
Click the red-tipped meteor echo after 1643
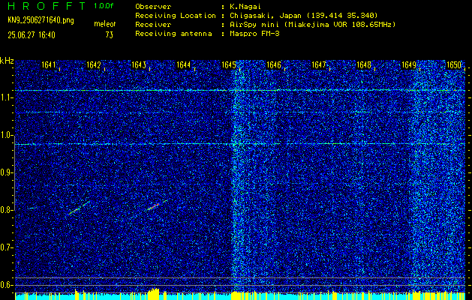156,205
